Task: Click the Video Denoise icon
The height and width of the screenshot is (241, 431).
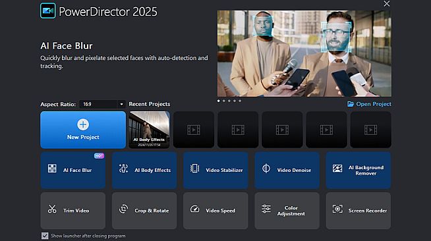Action: 266,169
